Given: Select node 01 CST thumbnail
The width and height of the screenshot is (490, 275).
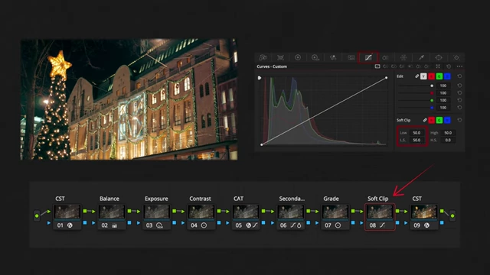Looking at the screenshot, I should 67,212.
